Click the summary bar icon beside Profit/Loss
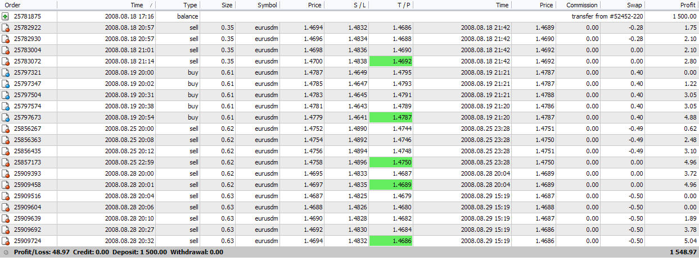This screenshot has width=699, height=261. 6,253
